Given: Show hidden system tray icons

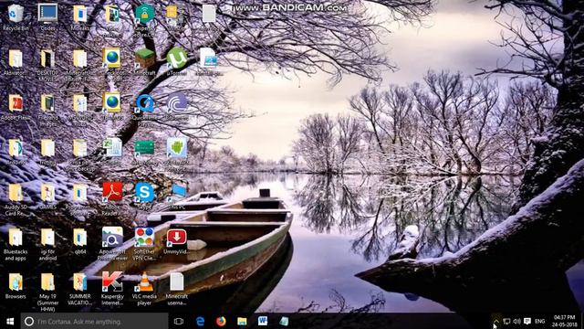Looking at the screenshot, I should point(496,321).
